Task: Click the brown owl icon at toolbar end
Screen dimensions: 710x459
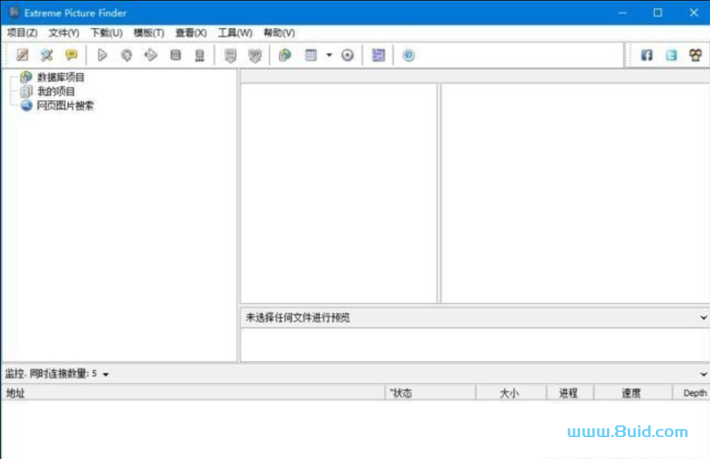Action: coord(695,56)
